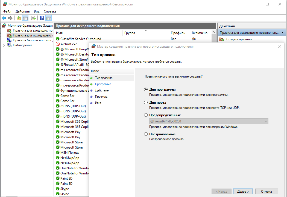The width and height of the screenshot is (287, 197).
Task: Click the Создать правило action icon
Action: [221, 39]
